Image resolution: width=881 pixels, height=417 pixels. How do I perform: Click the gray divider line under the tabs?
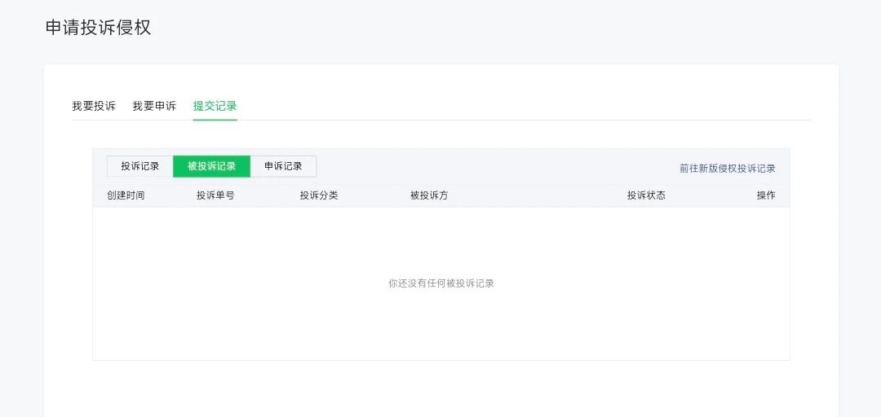coord(441,120)
